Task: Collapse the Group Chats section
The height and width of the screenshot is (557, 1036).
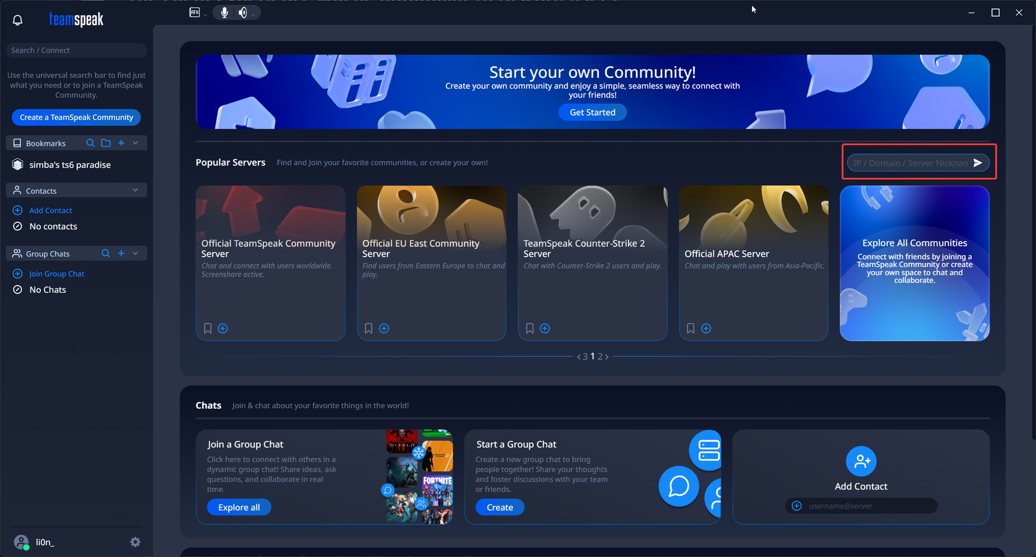Action: click(136, 253)
